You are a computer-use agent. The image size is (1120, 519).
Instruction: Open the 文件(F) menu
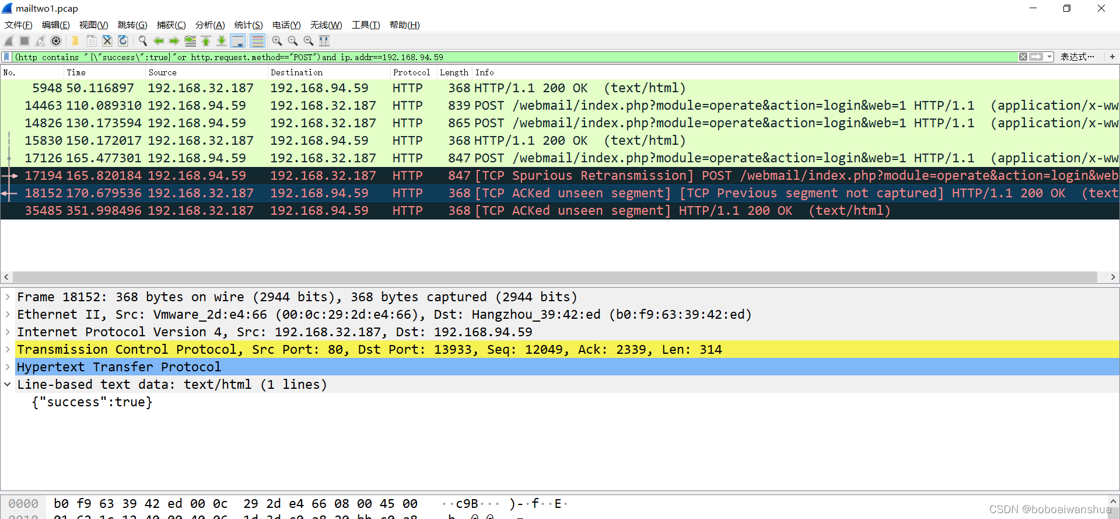[19, 25]
